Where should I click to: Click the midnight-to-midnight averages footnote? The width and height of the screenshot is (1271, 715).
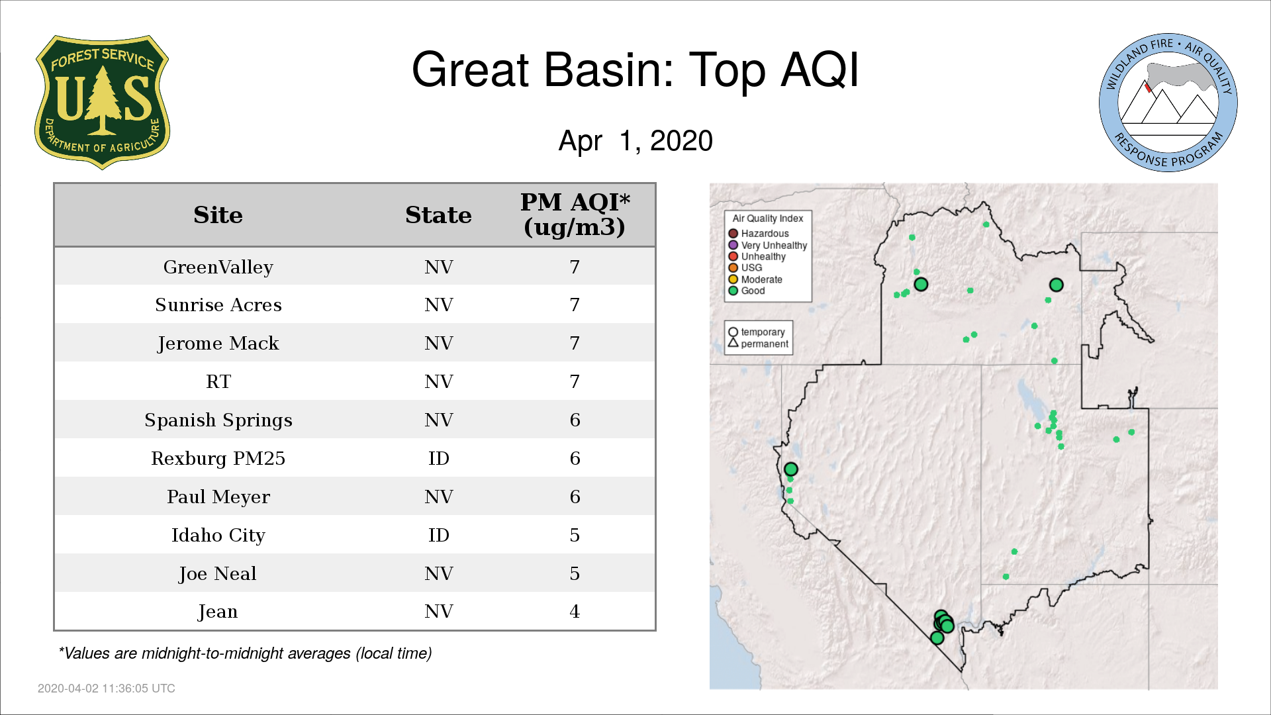pos(245,653)
